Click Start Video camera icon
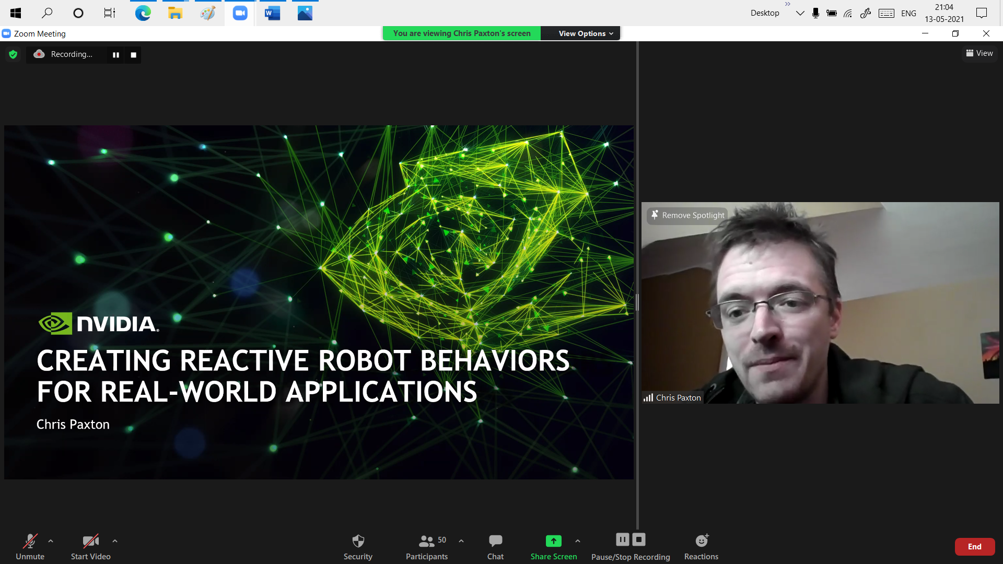Viewport: 1003px width, 564px height. (90, 540)
